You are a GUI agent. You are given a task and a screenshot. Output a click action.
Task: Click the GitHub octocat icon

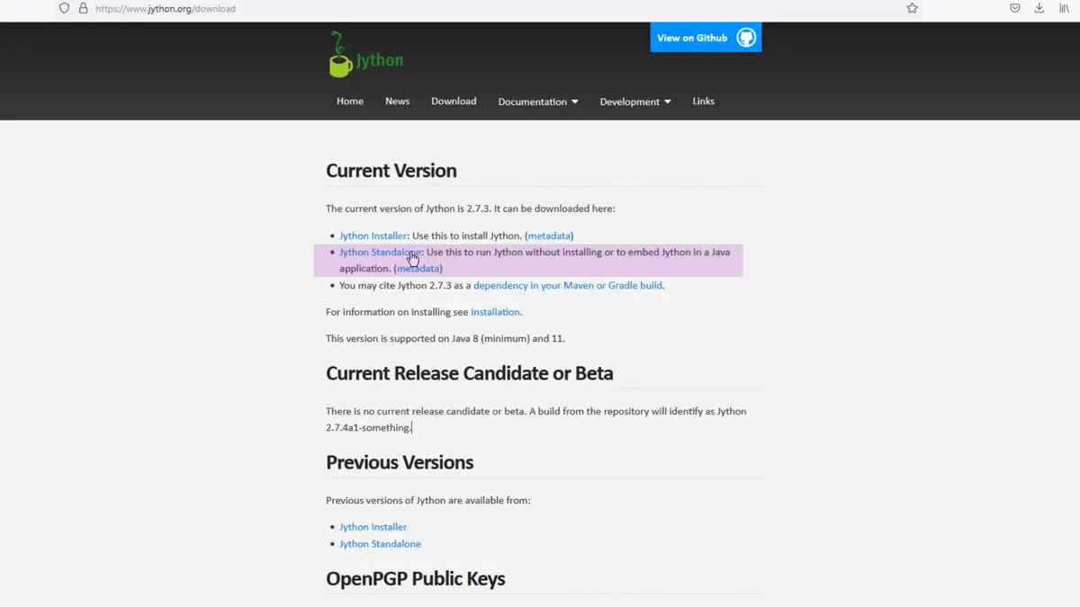pyautogui.click(x=746, y=38)
